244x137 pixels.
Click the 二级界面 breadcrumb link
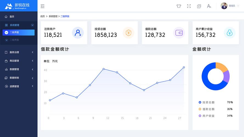[65, 16]
